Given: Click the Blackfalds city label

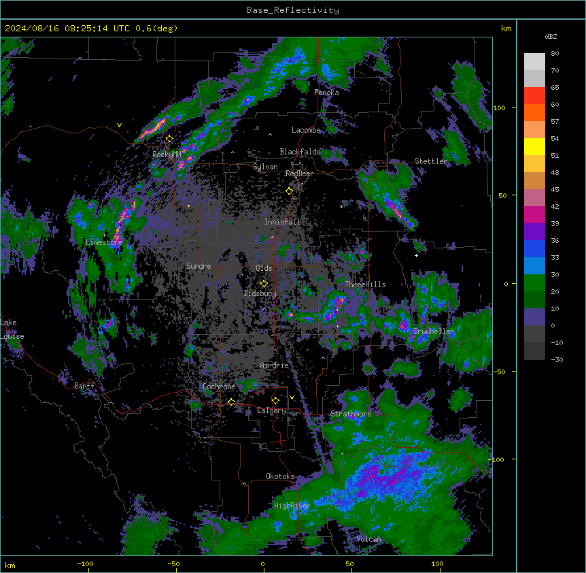Looking at the screenshot, I should click(300, 152).
